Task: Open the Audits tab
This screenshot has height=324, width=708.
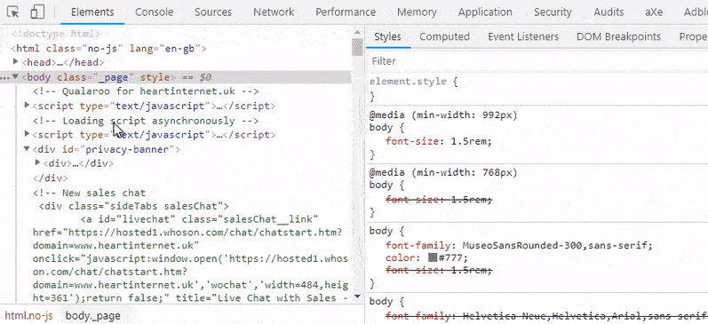Action: coord(609,12)
